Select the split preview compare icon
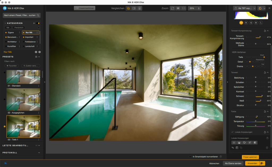Image resolution: width=272 pixels, height=167 pixels. pos(134,8)
